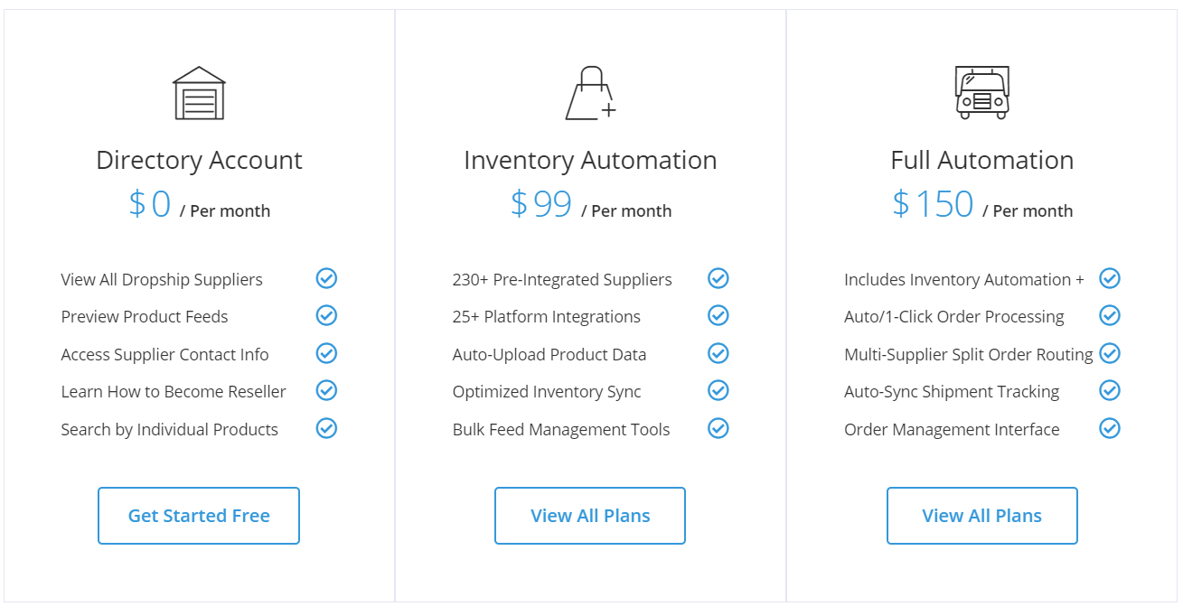This screenshot has height=616, width=1183.
Task: Select the checkmark next to Bulk Feed Management Tools
Action: click(x=718, y=428)
